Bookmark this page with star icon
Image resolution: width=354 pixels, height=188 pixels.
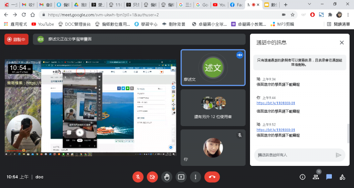point(292,15)
